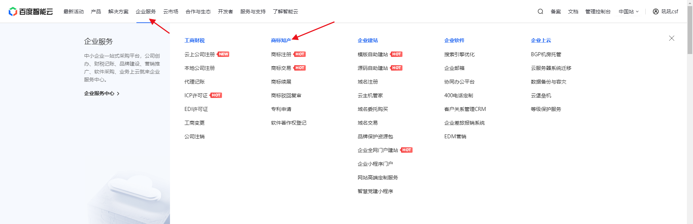The image size is (693, 224).
Task: Open the 工商财税 category heading
Action: 195,40
